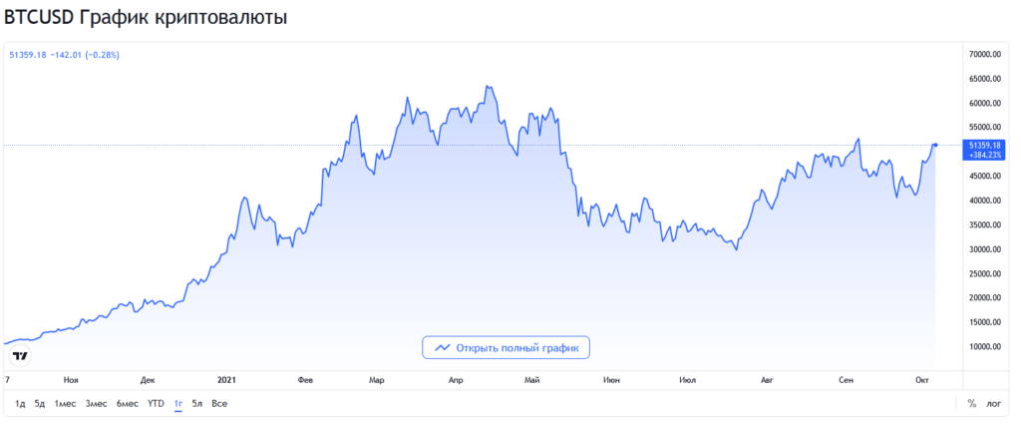This screenshot has width=1021, height=425.
Task: Click the 'Май' label on time axis
Action: click(531, 380)
